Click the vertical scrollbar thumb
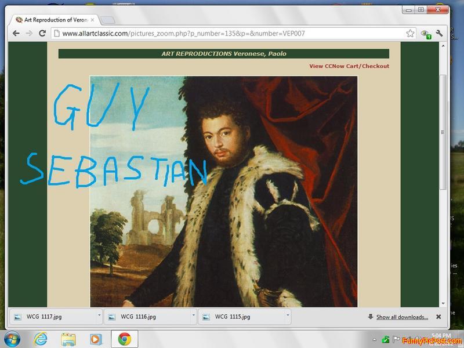Screen dimensions: 464x348 (443, 132)
